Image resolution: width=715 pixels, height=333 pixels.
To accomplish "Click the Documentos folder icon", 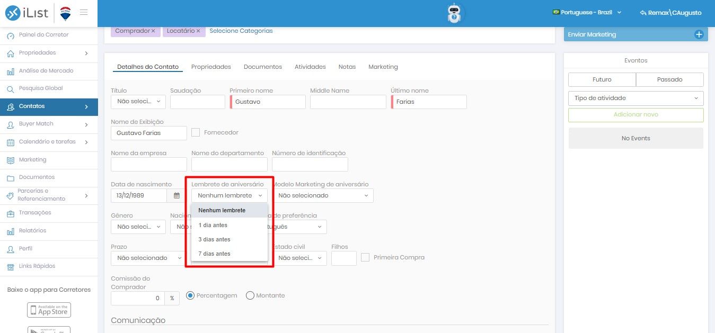I will pos(11,177).
